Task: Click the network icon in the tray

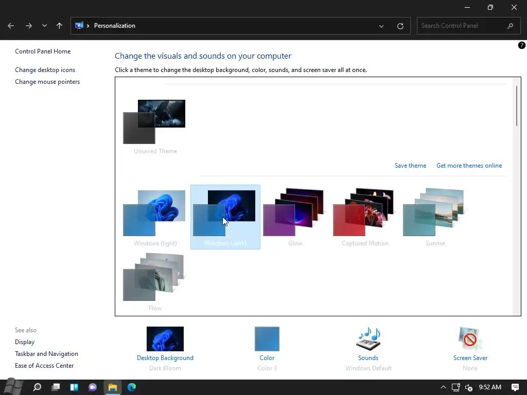Action: tap(456, 387)
